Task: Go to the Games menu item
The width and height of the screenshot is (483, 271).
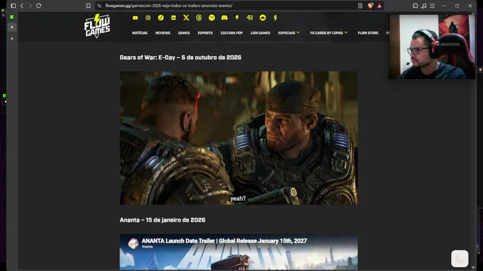Action: [x=184, y=33]
